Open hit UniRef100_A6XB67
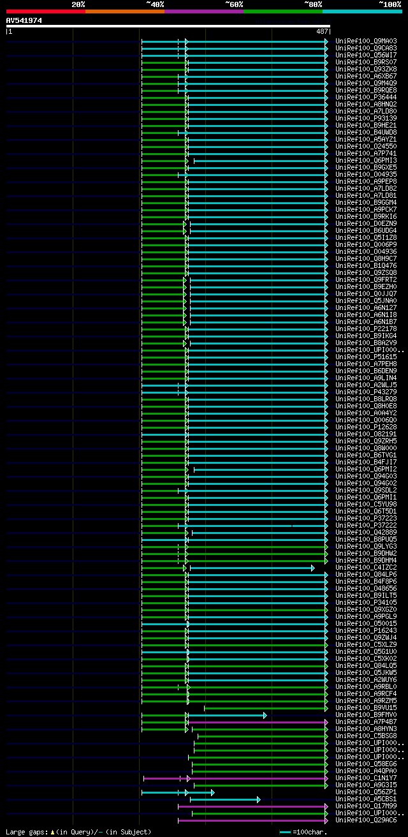 tap(366, 76)
